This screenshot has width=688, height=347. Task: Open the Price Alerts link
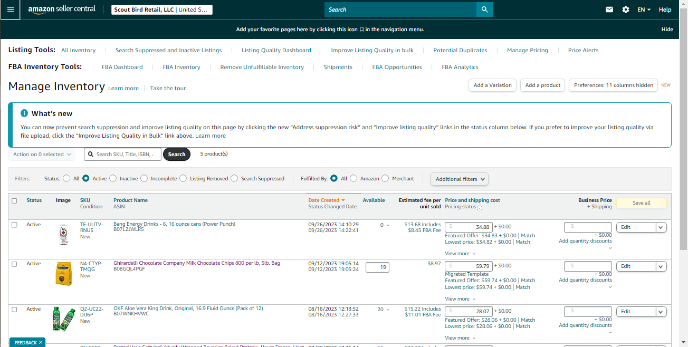point(584,51)
